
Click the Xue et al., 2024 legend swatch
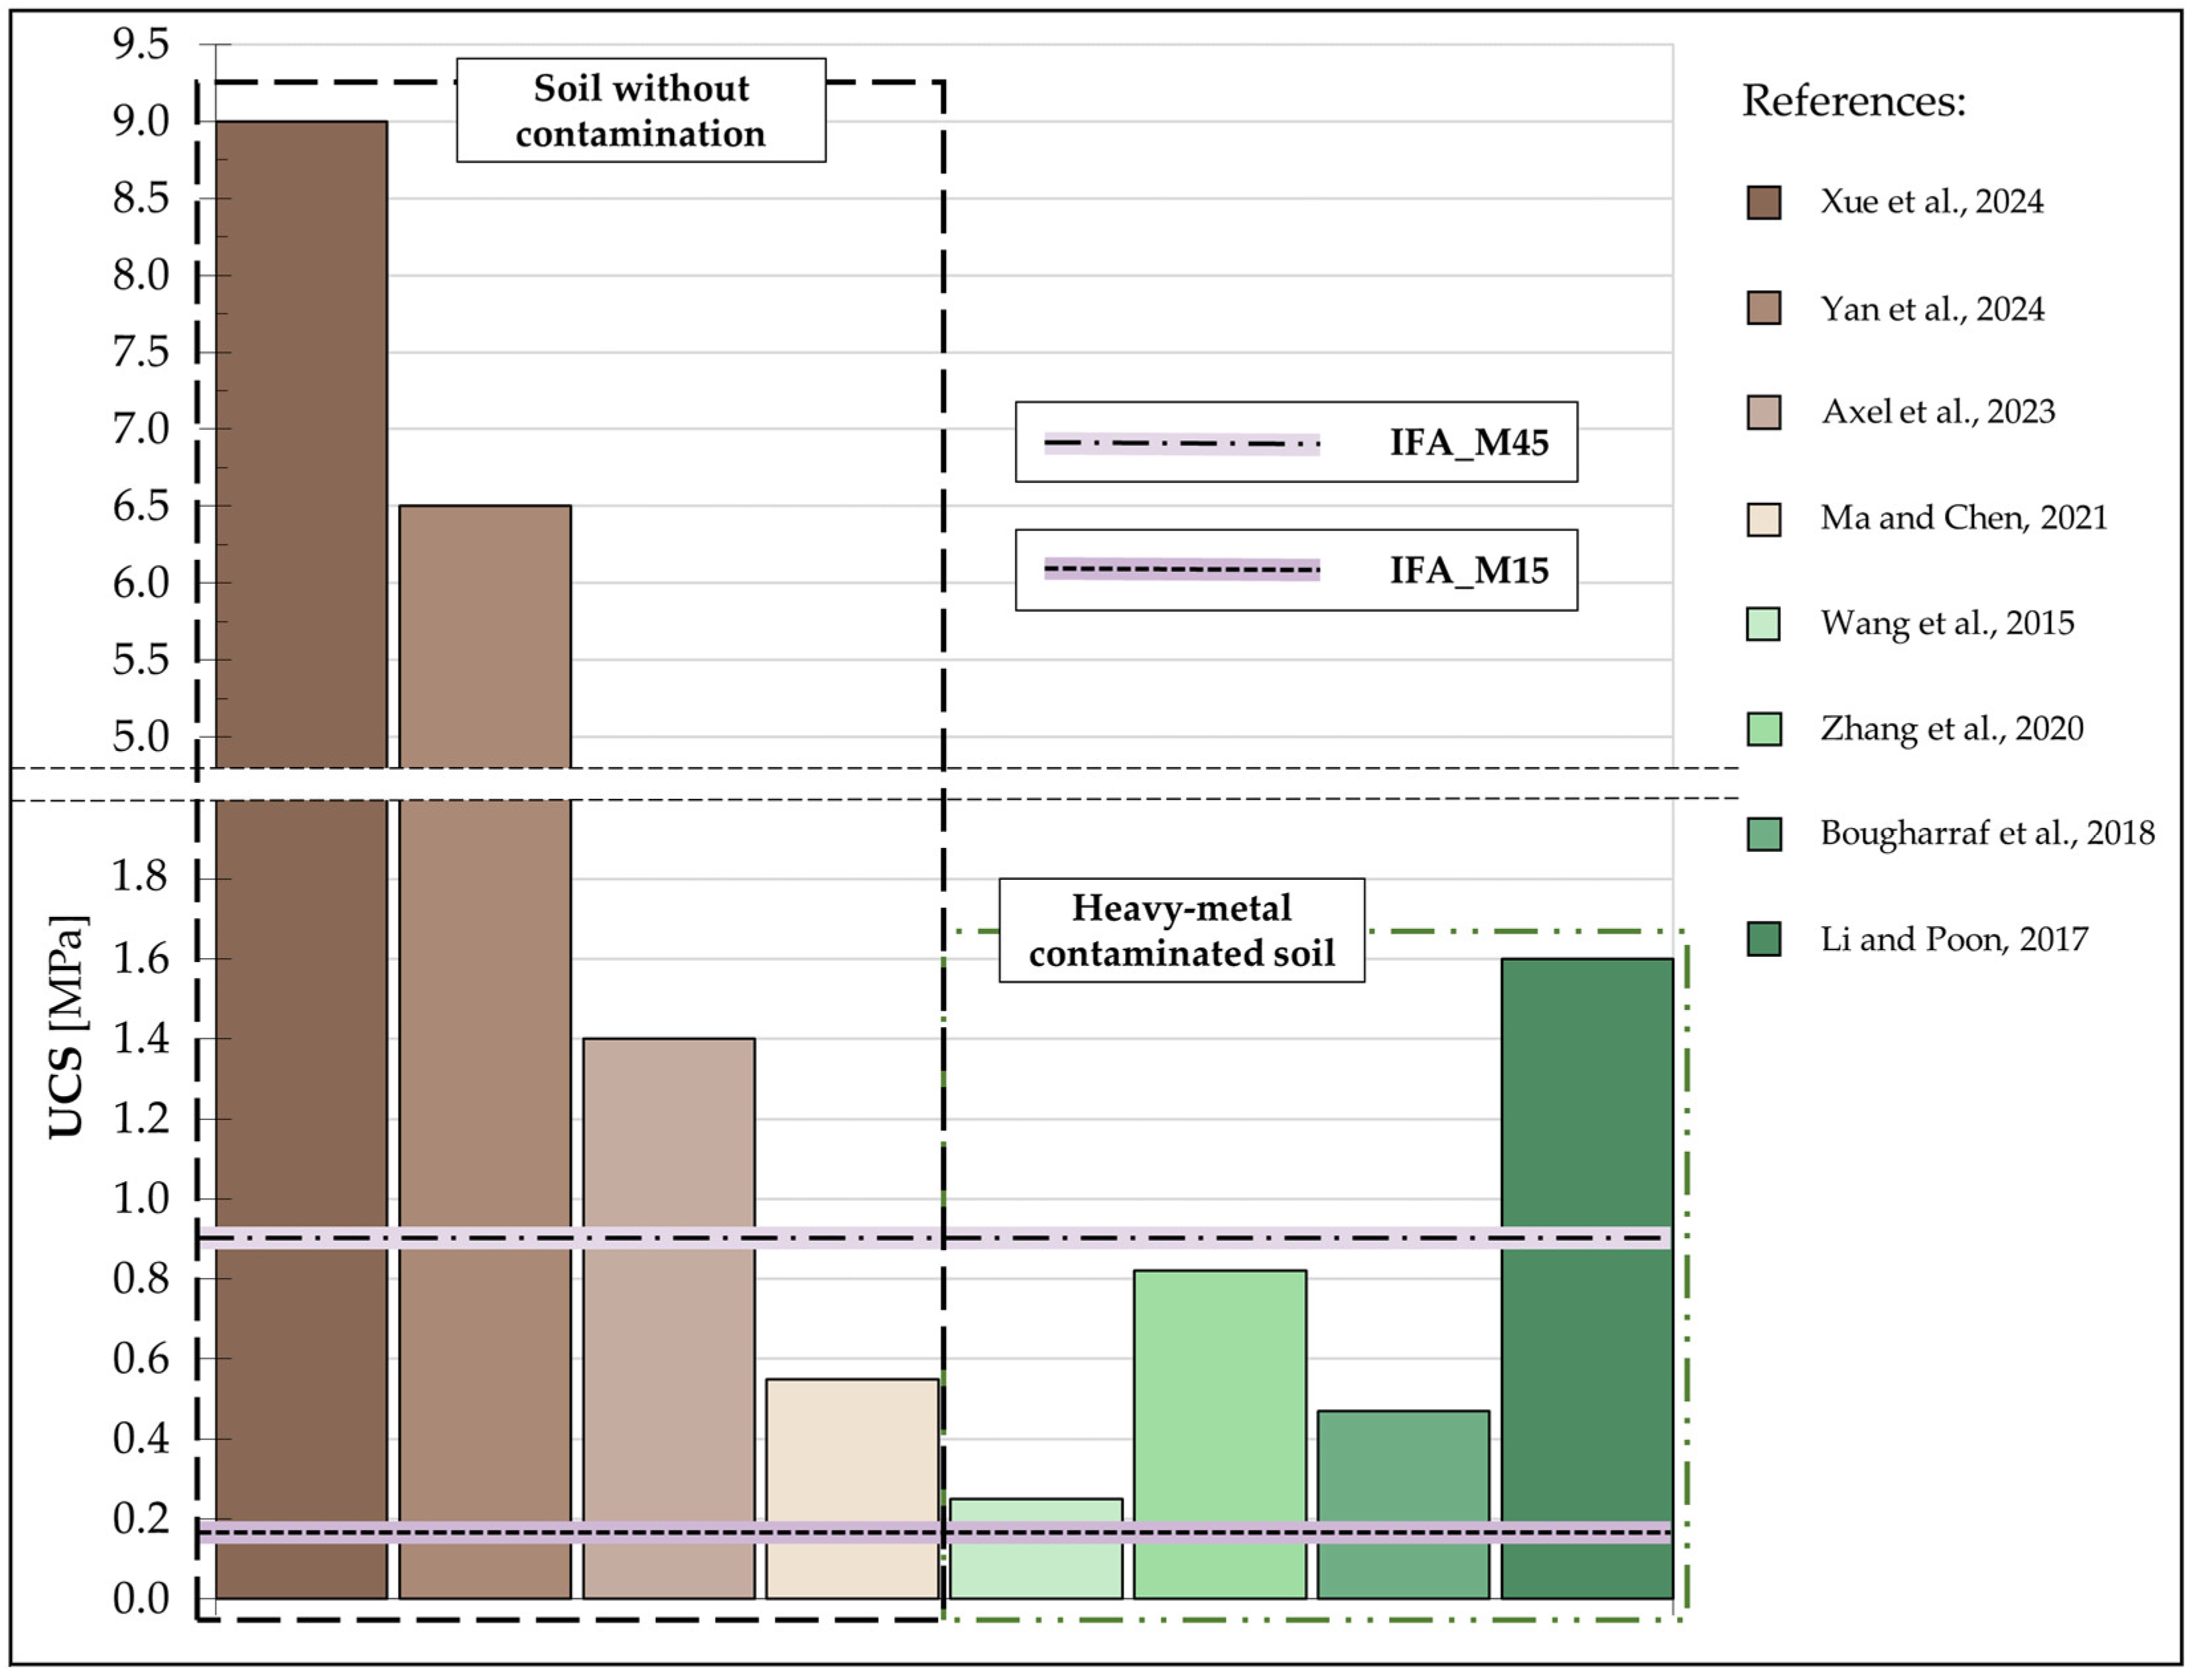coord(1763,202)
